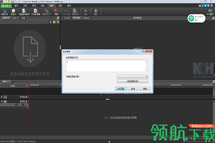Close the Sequence 1 (序列 1) tab
Image resolution: width=215 pixels, height=143 pixels.
pyautogui.click(x=9, y=82)
